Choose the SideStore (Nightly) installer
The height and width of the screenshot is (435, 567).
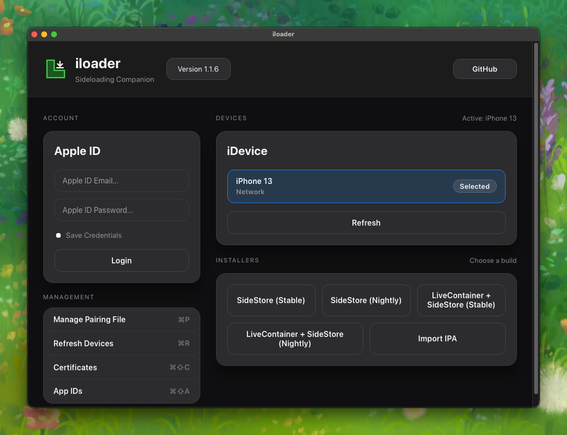(366, 300)
